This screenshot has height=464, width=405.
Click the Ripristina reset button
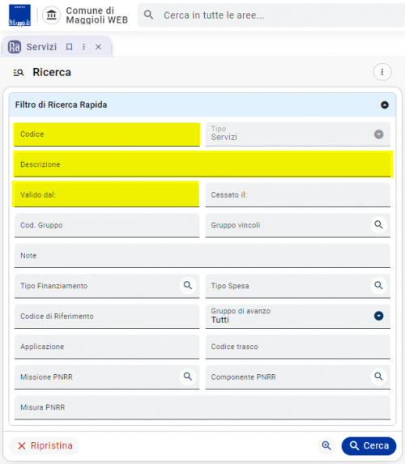[x=45, y=445]
